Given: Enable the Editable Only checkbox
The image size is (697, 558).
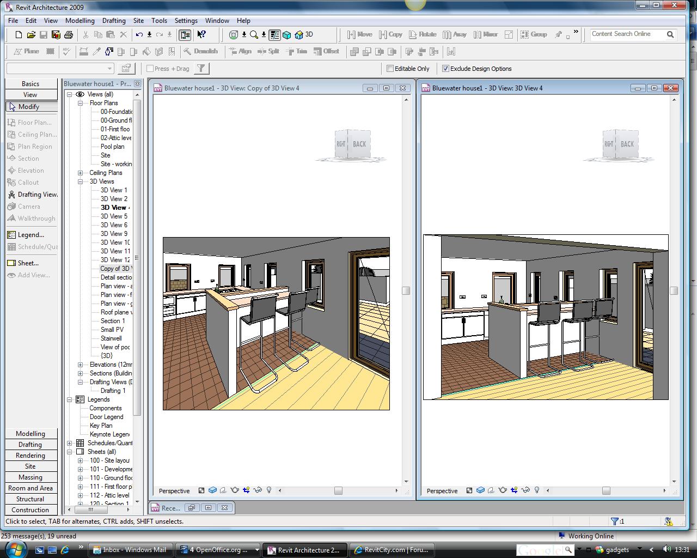Looking at the screenshot, I should point(390,69).
